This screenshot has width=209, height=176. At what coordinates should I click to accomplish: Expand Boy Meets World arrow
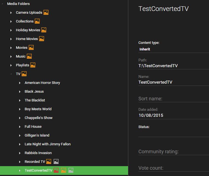tap(20, 109)
